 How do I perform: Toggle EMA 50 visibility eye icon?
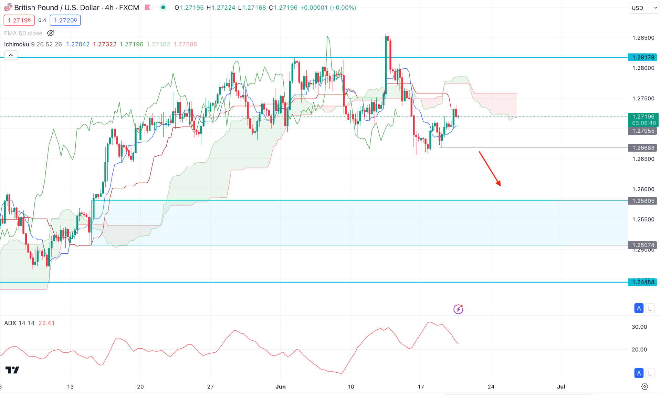click(51, 33)
